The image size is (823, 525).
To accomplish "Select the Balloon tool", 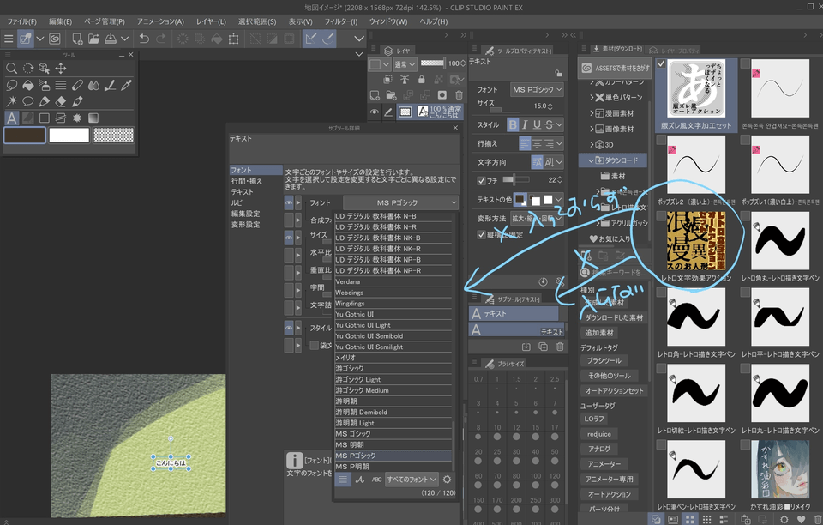I will tap(28, 101).
